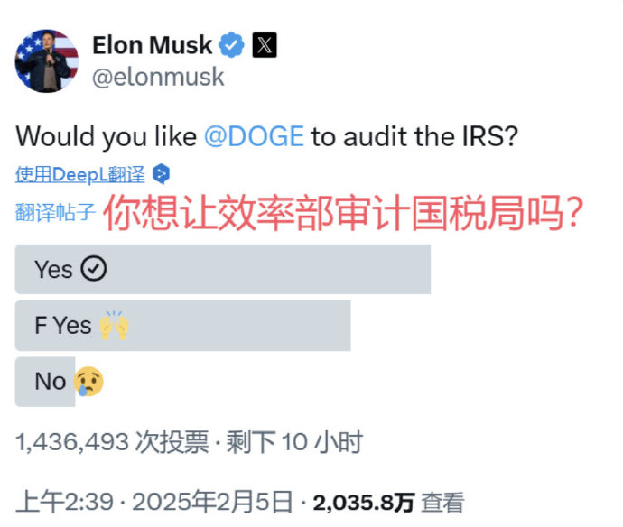623x527 pixels.
Task: Open the post timestamp 上午2:39 2025年2月5日
Action: 154,502
